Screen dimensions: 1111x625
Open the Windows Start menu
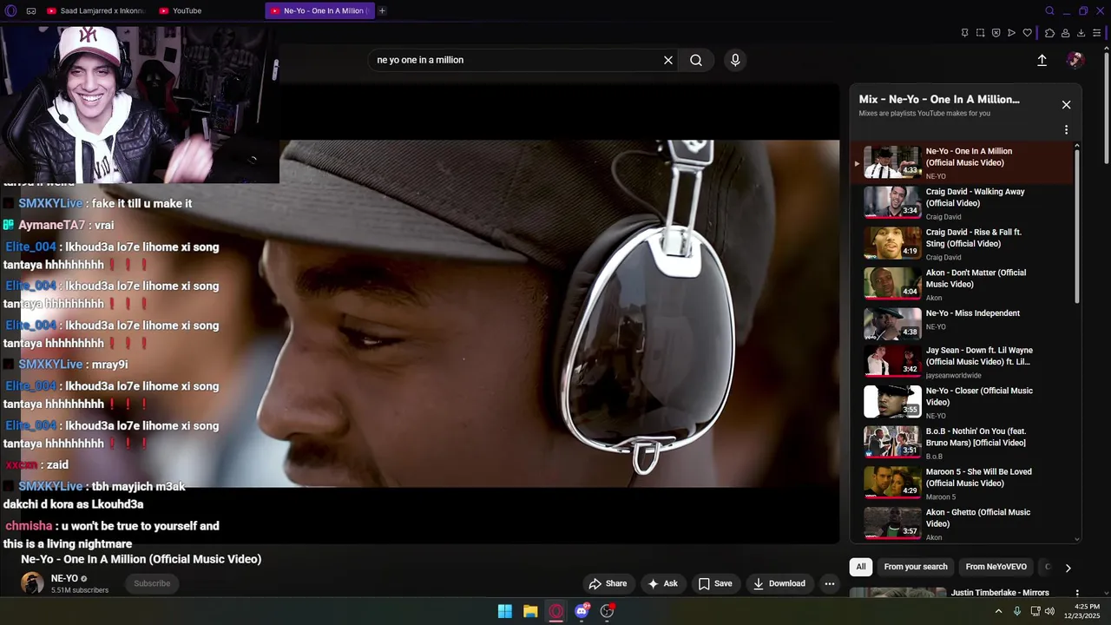[x=504, y=611]
